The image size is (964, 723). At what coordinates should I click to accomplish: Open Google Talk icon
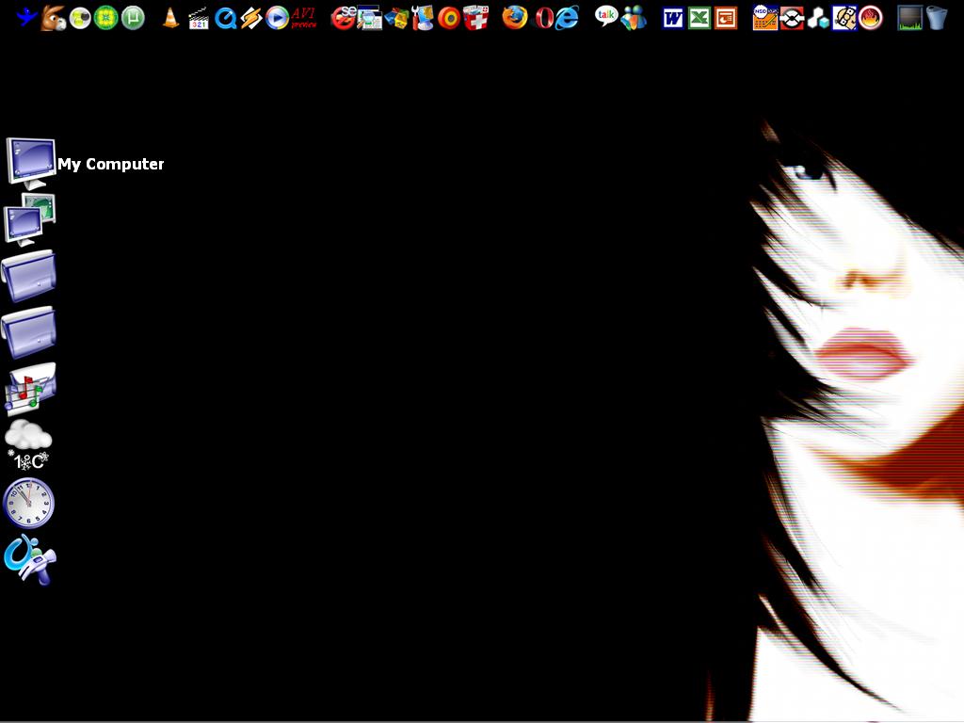606,17
